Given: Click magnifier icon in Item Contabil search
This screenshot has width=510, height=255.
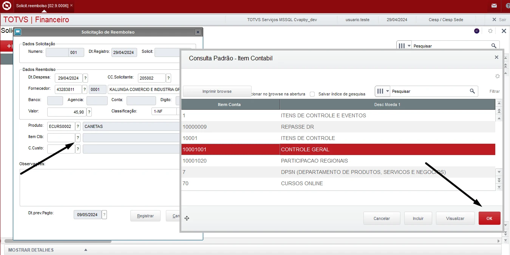Looking at the screenshot, I should point(472,91).
